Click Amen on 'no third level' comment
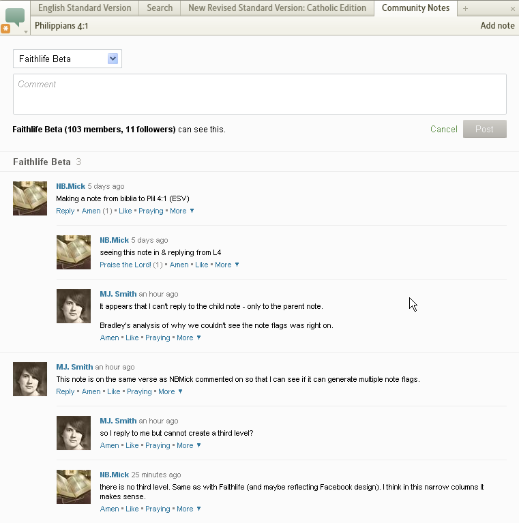The width and height of the screenshot is (519, 523). (109, 509)
